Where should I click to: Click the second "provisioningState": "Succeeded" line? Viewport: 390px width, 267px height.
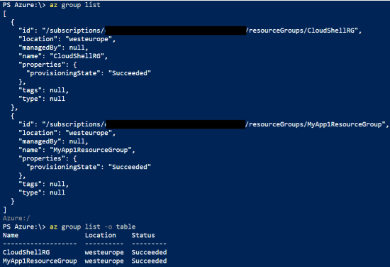(89, 167)
